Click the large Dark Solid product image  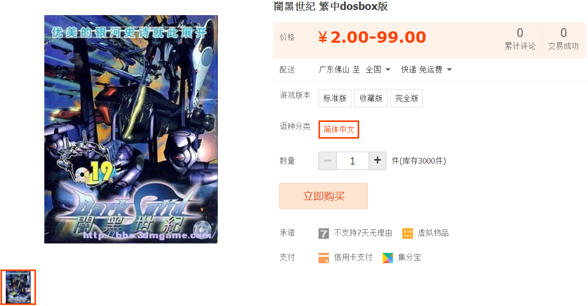point(131,129)
